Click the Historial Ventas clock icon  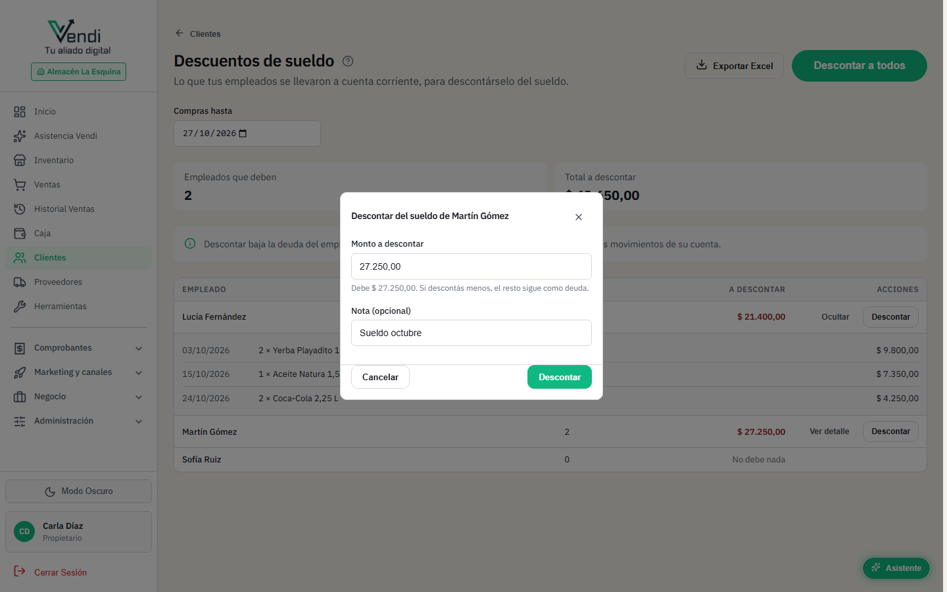[20, 209]
